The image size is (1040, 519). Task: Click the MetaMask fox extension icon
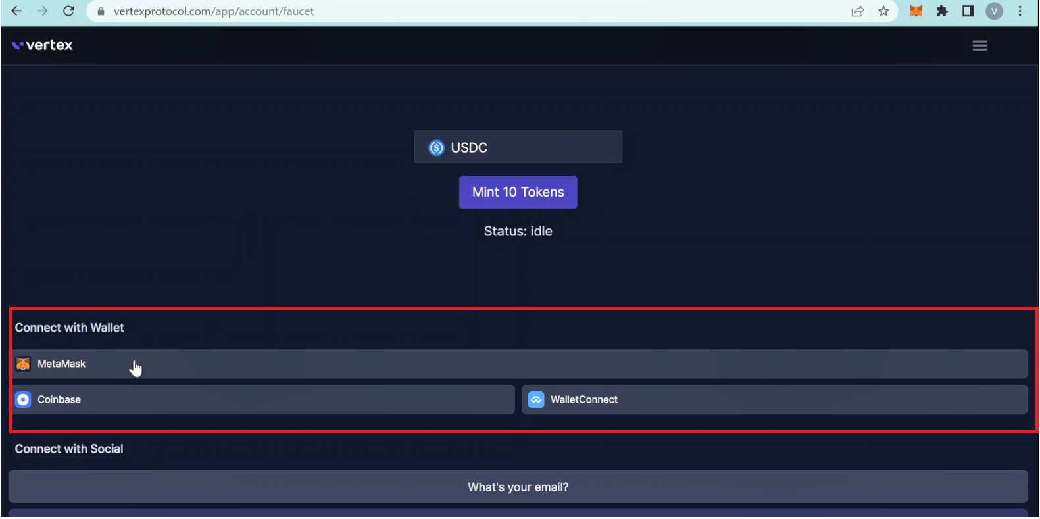click(916, 11)
